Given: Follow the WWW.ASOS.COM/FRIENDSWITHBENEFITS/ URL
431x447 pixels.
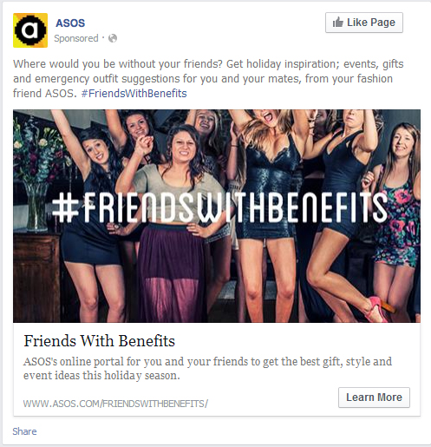Looking at the screenshot, I should point(115,404).
